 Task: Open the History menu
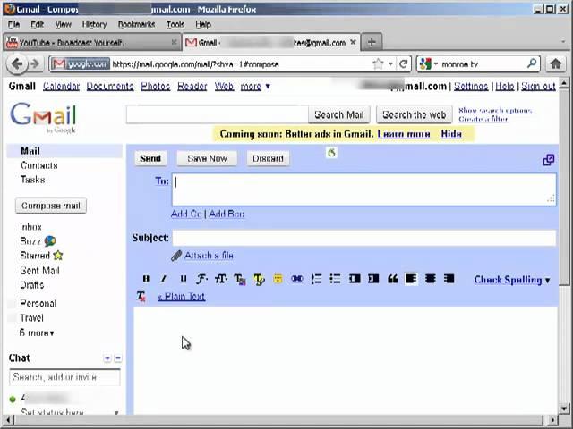click(x=94, y=24)
